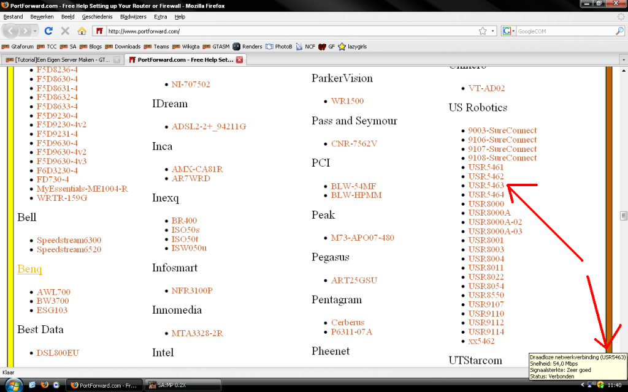The height and width of the screenshot is (392, 628).
Task: Open the address bar history dropdown
Action: pos(492,31)
